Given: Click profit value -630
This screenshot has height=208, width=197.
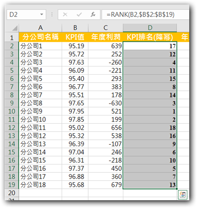Looking at the screenshot, I should click(x=106, y=103).
